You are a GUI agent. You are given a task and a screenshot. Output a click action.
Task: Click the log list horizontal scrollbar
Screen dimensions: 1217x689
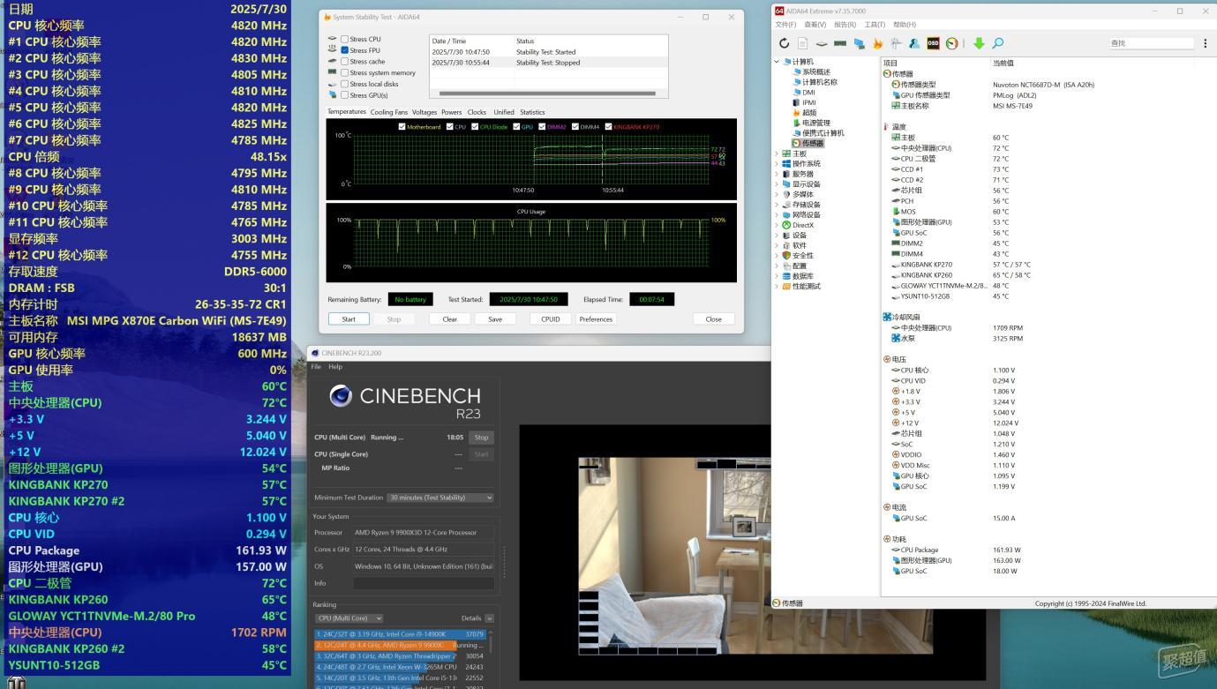(547, 94)
